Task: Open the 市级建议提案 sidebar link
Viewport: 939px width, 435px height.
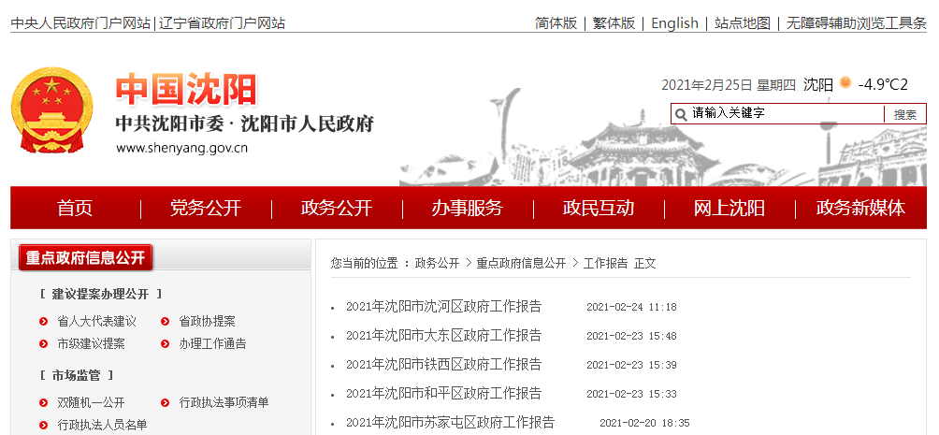Action: click(x=91, y=344)
